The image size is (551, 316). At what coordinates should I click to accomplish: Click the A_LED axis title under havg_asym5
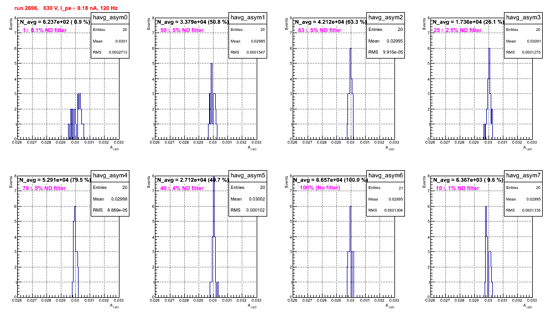point(252,306)
